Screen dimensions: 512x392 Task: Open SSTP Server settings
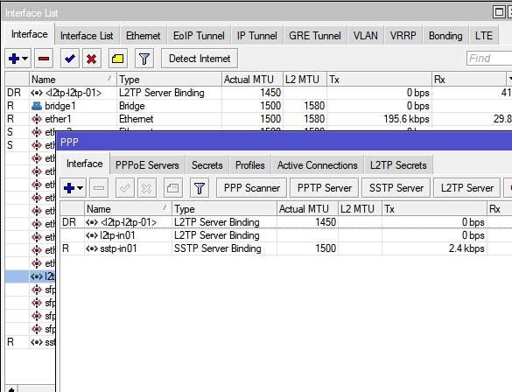click(396, 188)
